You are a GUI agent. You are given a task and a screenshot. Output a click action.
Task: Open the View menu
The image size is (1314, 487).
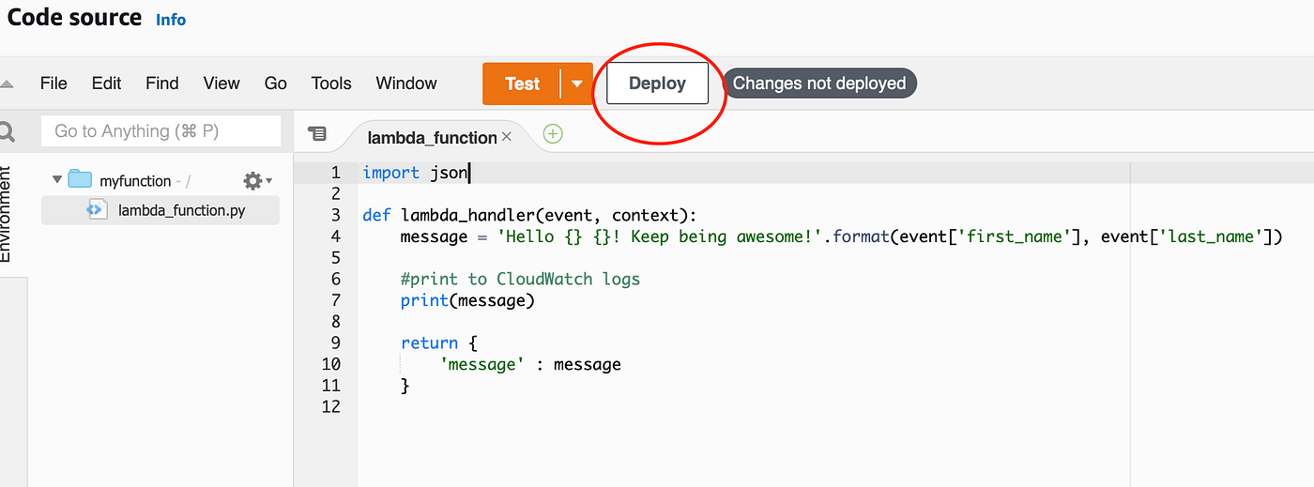point(222,84)
